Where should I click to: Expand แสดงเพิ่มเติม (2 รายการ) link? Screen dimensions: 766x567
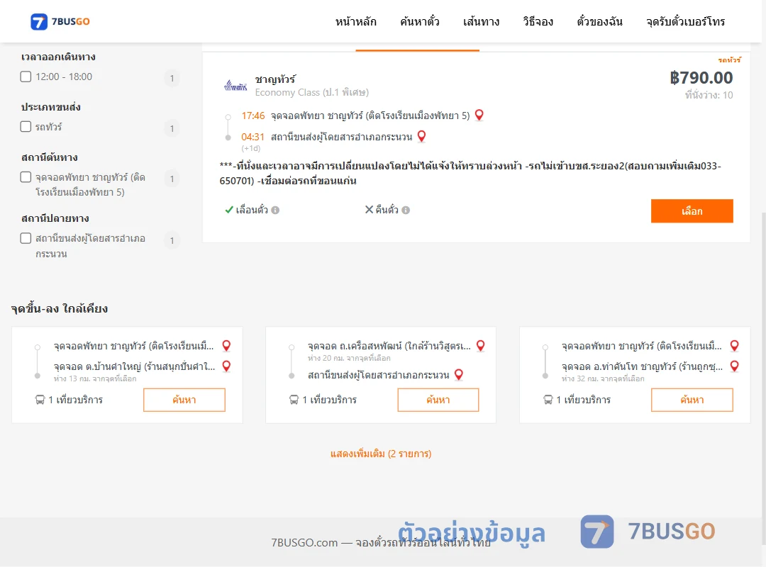click(x=381, y=454)
